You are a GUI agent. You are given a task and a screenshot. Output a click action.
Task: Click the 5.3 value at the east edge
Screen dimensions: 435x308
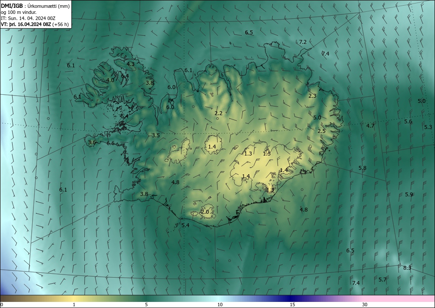(x=428, y=127)
